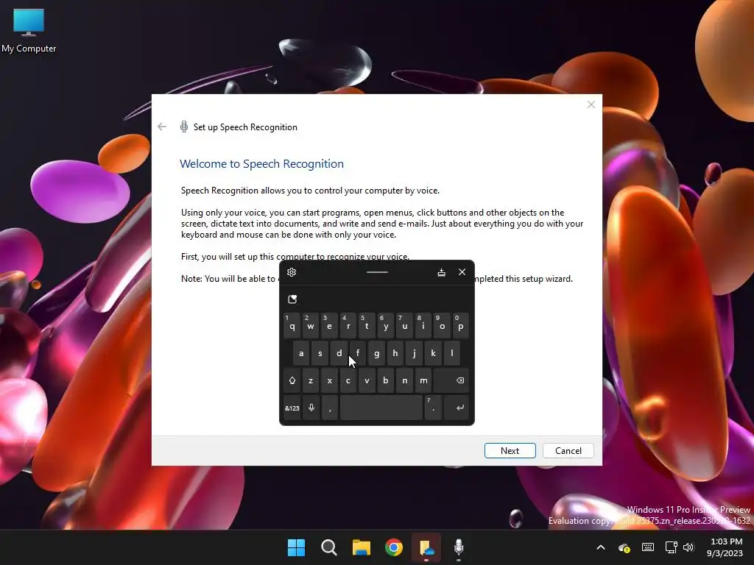Tap the b key on touch keyboard
This screenshot has height=565, width=754.
point(386,380)
